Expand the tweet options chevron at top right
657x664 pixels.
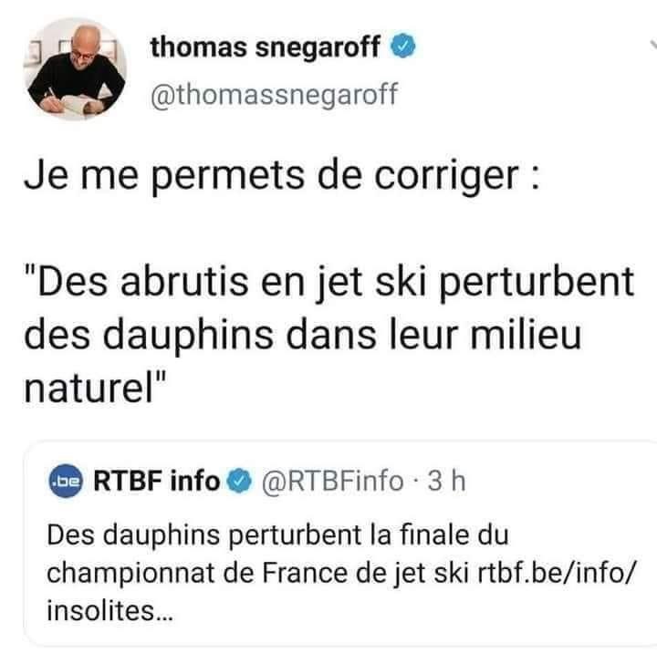[652, 45]
